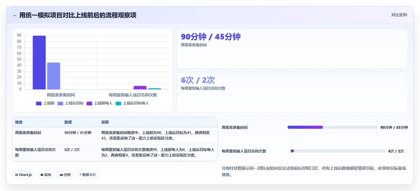Click the 分组柱状图 description paragraph

pos(314,172)
